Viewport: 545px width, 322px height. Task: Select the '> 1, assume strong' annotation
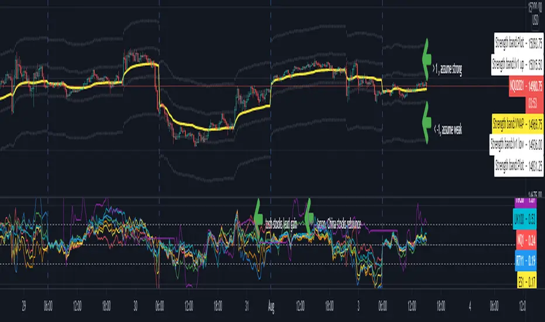pos(447,69)
